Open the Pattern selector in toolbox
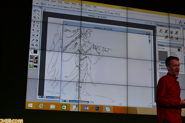185x123 pixels. pyautogui.click(x=32, y=61)
